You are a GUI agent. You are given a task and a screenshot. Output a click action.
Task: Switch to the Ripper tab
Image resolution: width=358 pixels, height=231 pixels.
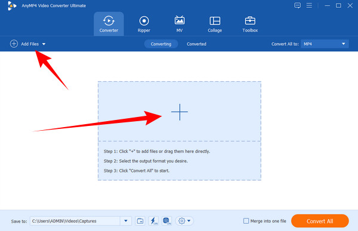pos(144,24)
